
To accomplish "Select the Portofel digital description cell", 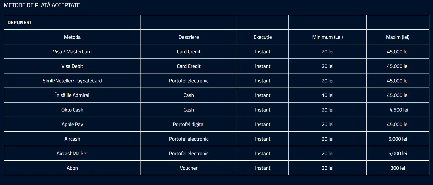I will [189, 124].
